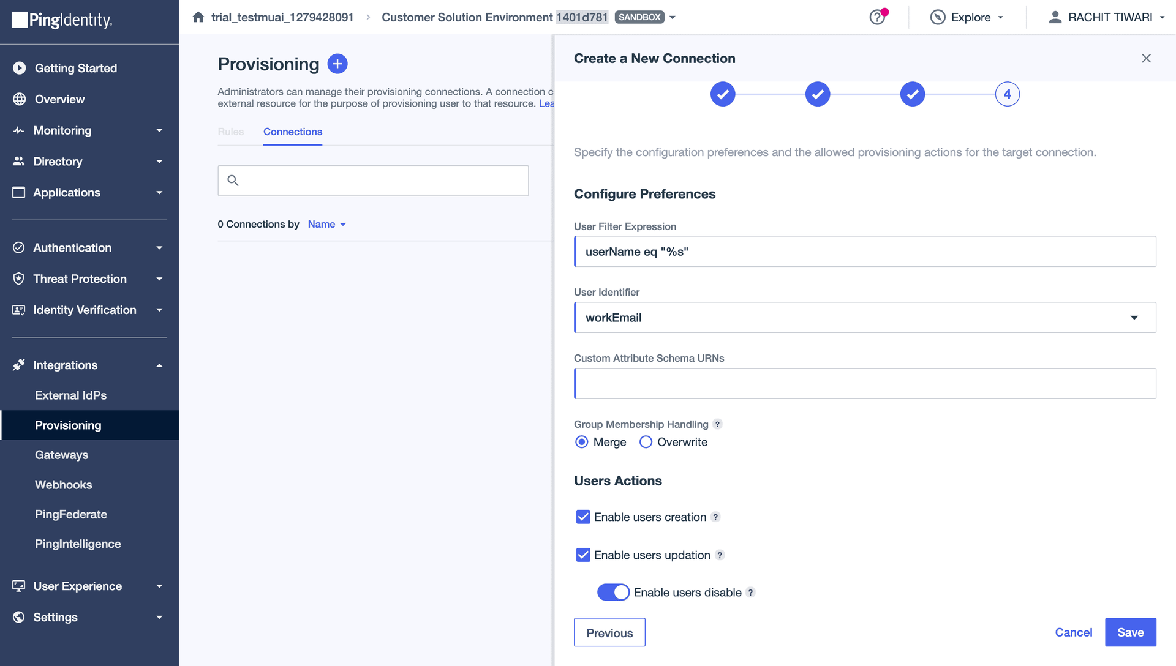Viewport: 1176px width, 666px height.
Task: Disable the Enable users disable toggle
Action: [613, 592]
